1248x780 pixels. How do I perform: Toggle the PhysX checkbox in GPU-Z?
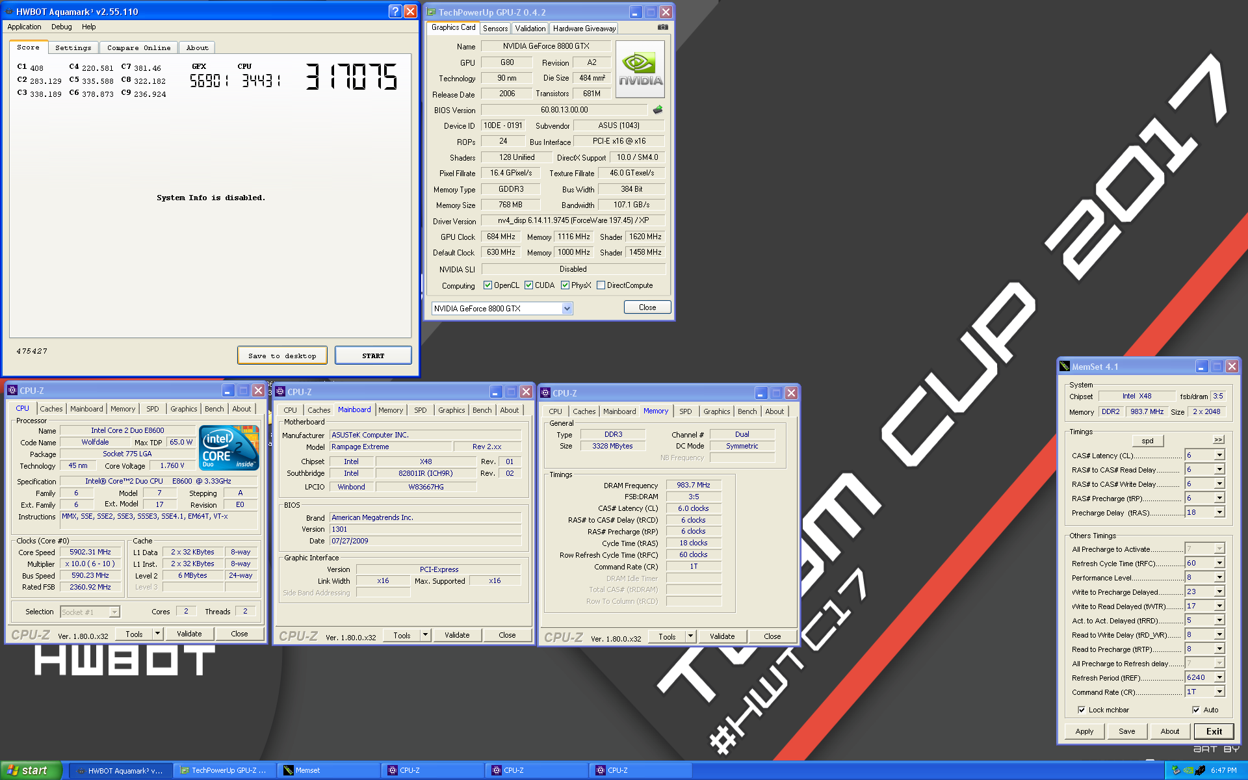pos(565,285)
